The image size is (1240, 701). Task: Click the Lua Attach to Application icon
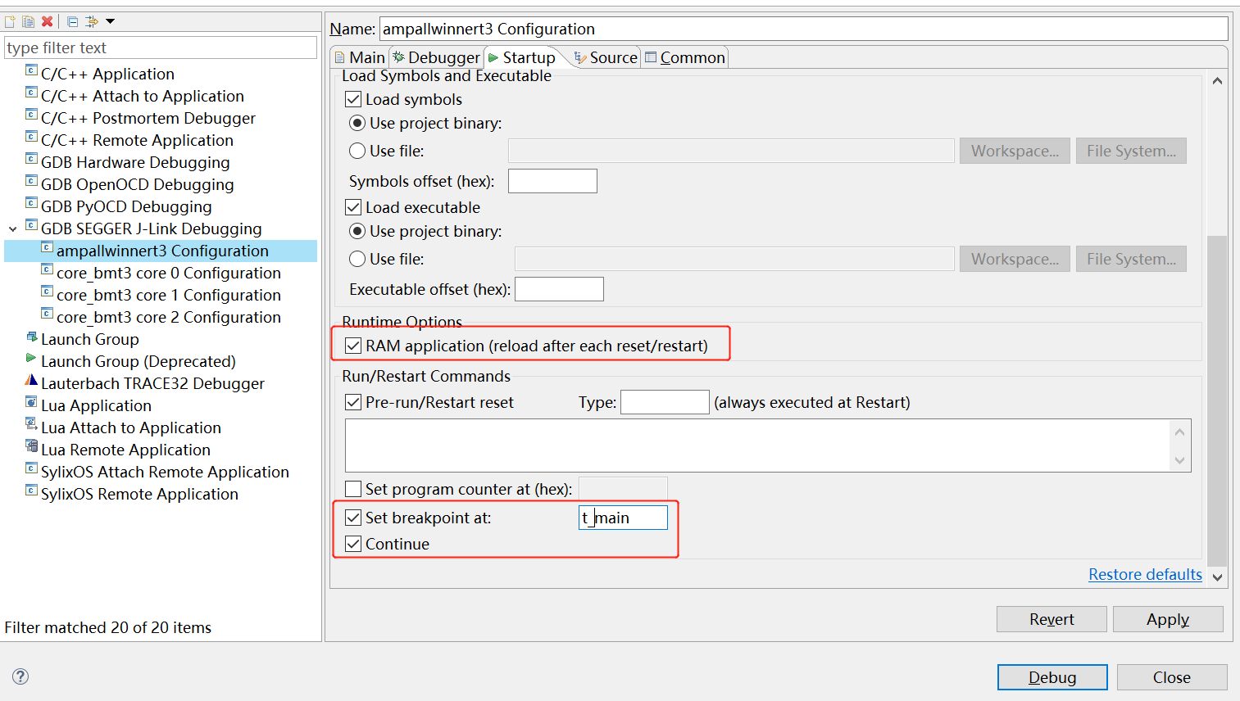pos(31,423)
